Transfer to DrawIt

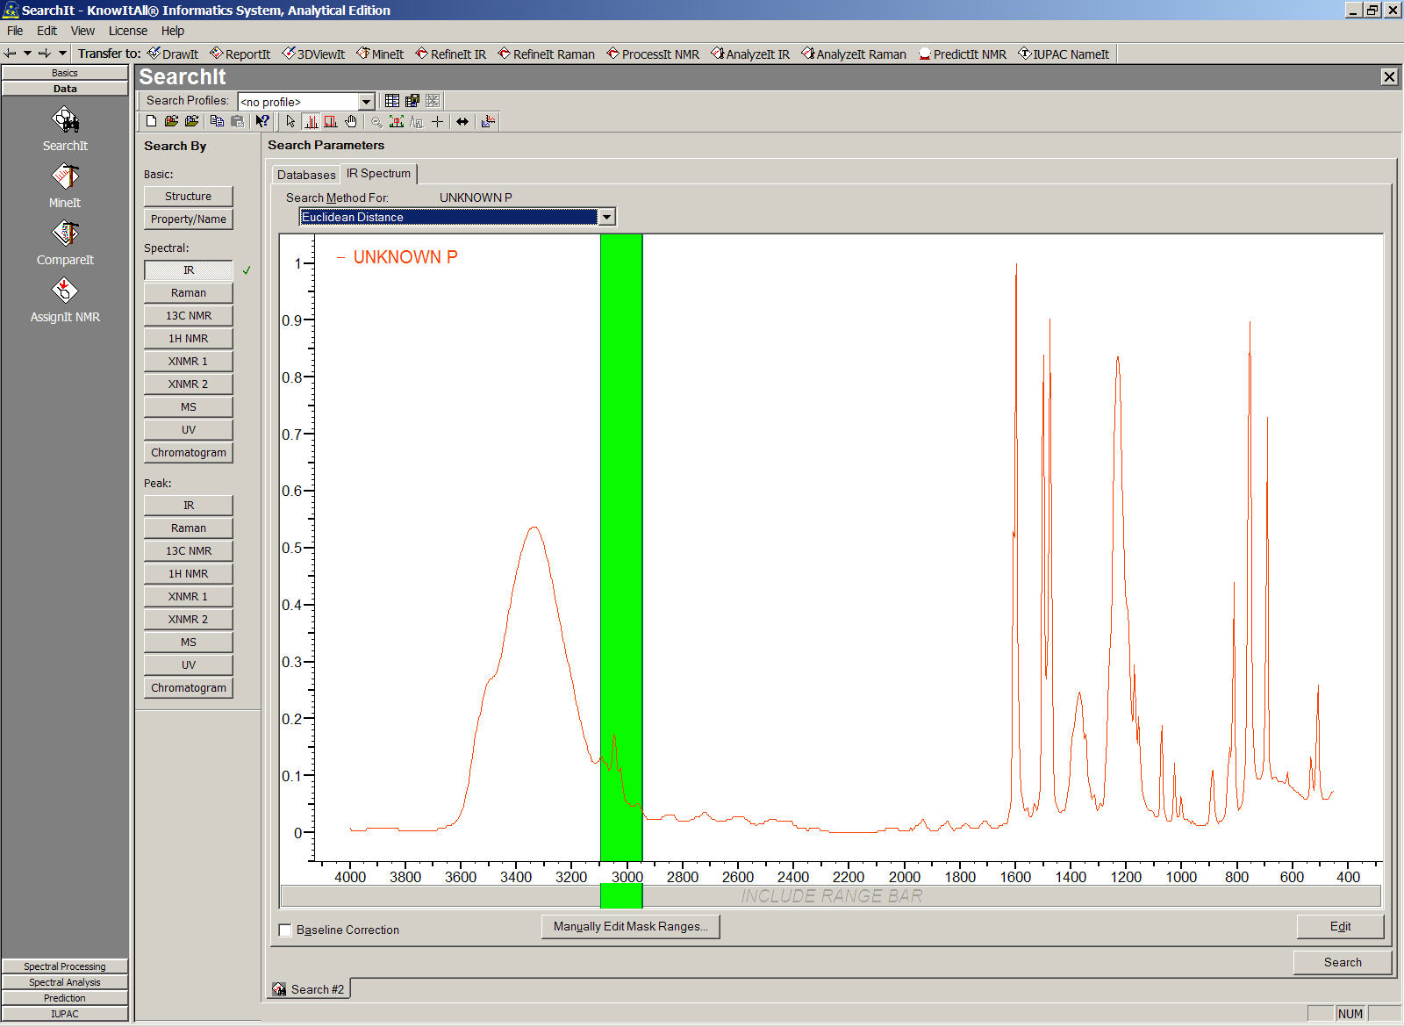(x=173, y=54)
